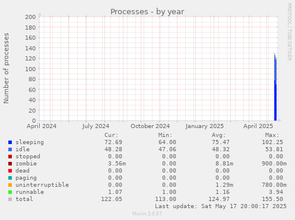Click the 'Munin 2.0.57' version text
The width and height of the screenshot is (295, 220).
[x=147, y=213]
